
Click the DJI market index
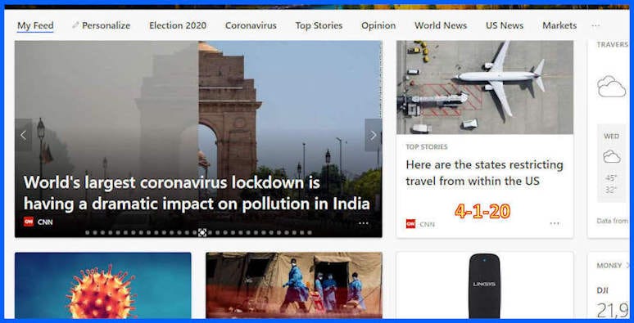point(602,290)
